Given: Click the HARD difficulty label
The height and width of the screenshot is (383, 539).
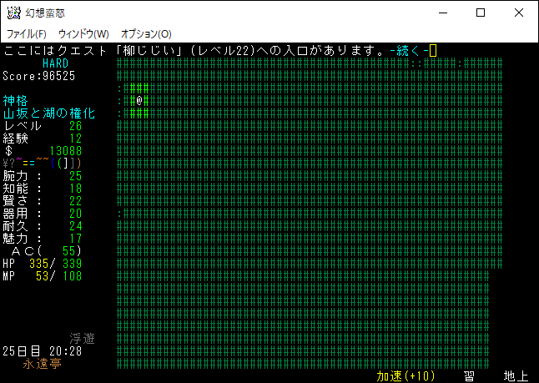Looking at the screenshot, I should [x=57, y=63].
